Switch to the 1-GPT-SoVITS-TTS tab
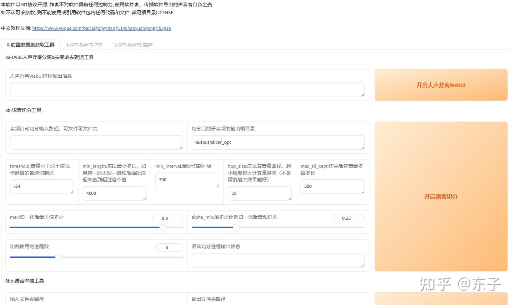514x305 pixels. [x=84, y=45]
